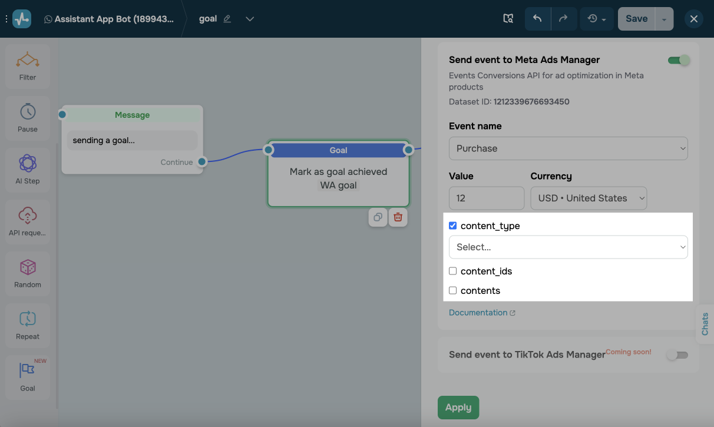Uncheck the content_type checkbox
The width and height of the screenshot is (714, 427).
point(453,226)
